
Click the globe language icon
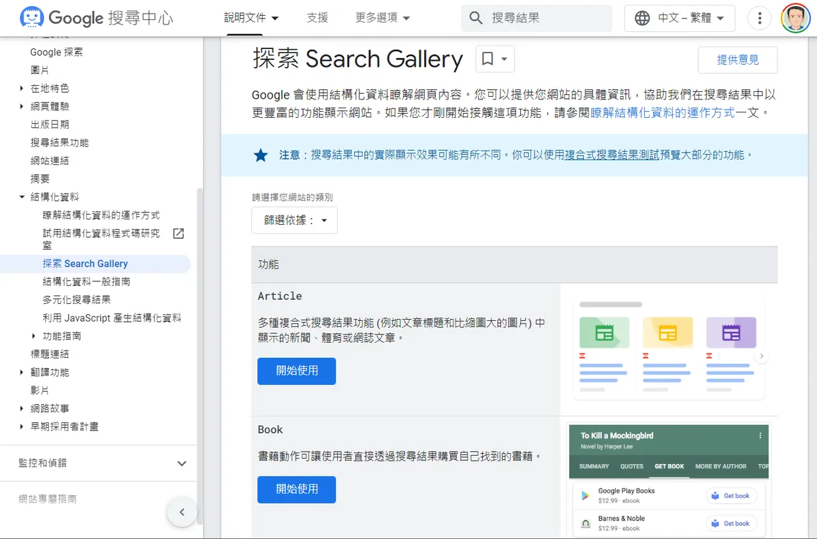click(x=642, y=18)
